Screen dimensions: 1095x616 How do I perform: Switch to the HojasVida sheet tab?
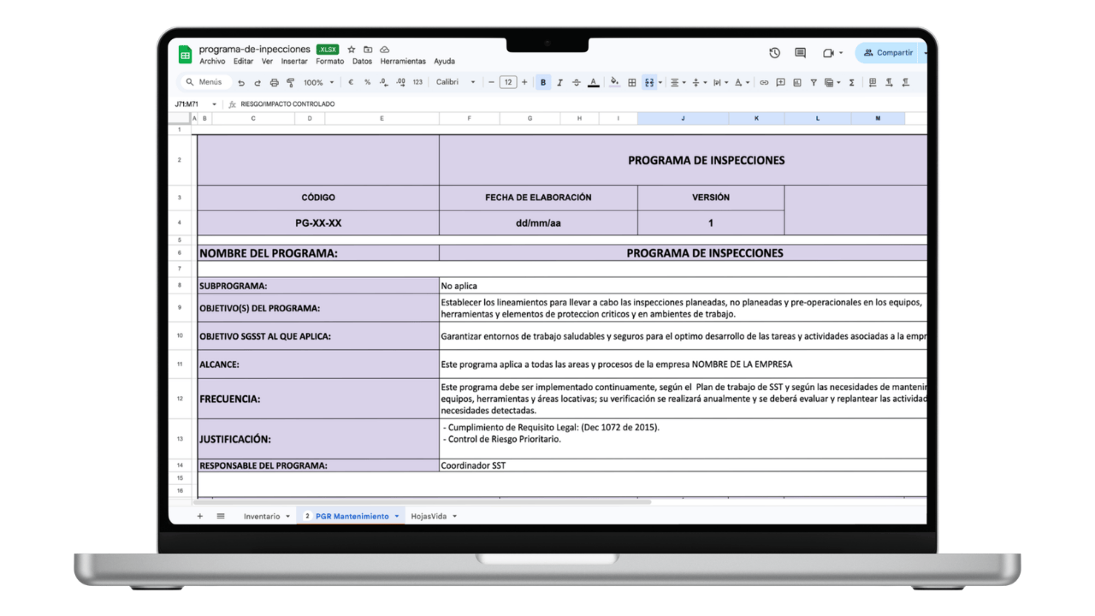tap(428, 516)
